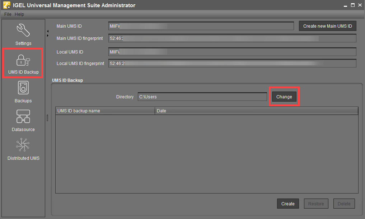This screenshot has width=365, height=219.
Task: Sort the list by Date column header
Action: 256,111
